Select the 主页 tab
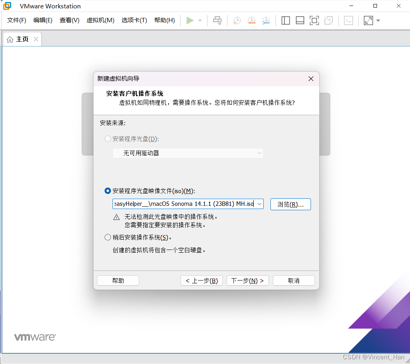 23,39
